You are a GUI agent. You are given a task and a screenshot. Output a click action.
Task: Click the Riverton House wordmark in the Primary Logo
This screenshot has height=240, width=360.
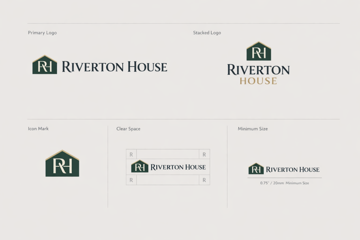[x=114, y=67]
